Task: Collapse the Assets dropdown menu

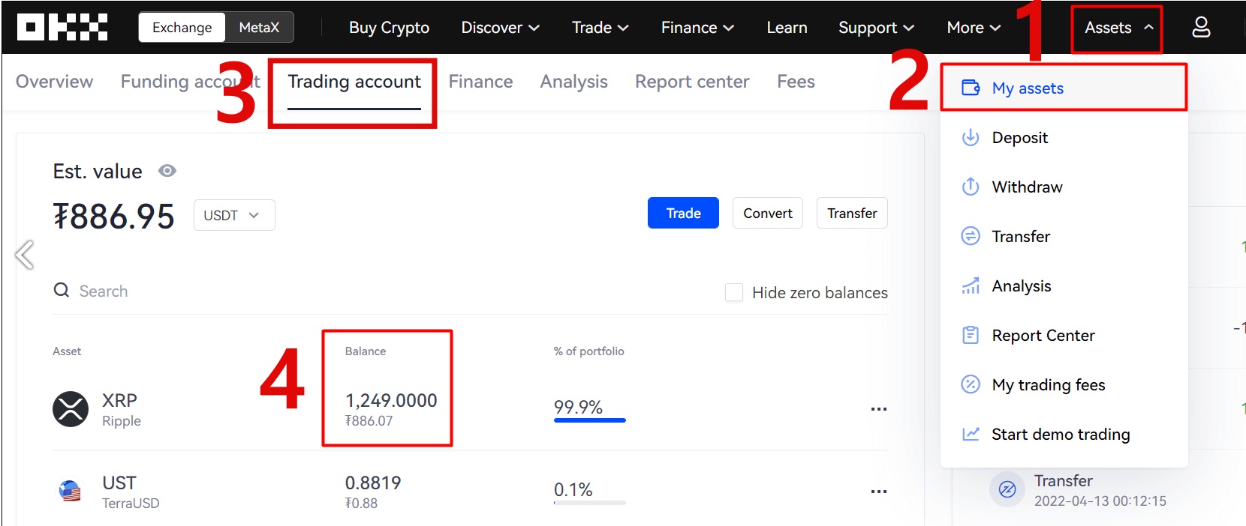Action: coord(1118,28)
